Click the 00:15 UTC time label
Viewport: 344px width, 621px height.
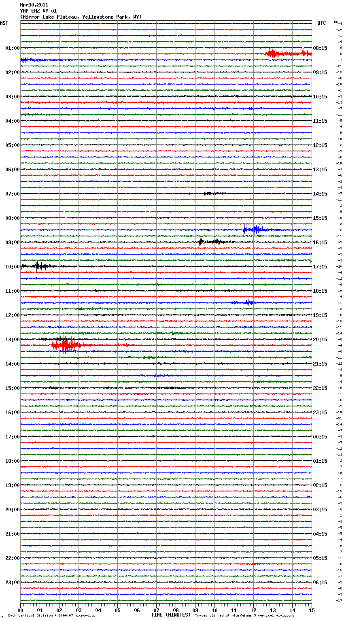pyautogui.click(x=320, y=437)
